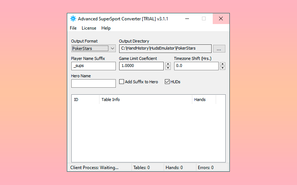Open the Help menu

pyautogui.click(x=106, y=28)
